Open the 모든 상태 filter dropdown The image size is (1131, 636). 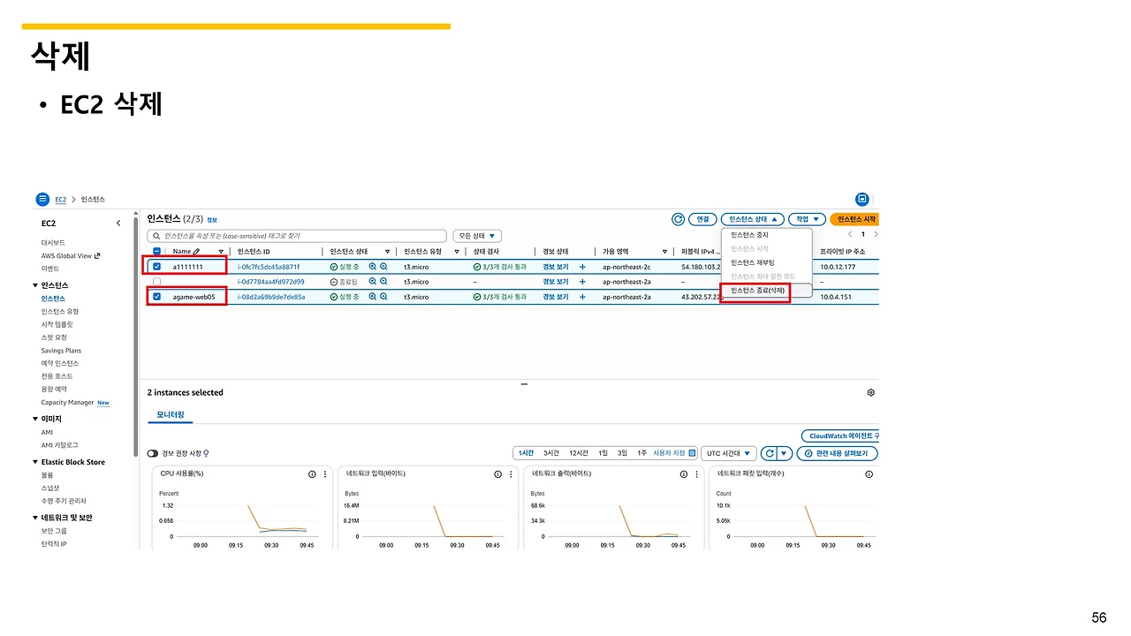pos(477,236)
